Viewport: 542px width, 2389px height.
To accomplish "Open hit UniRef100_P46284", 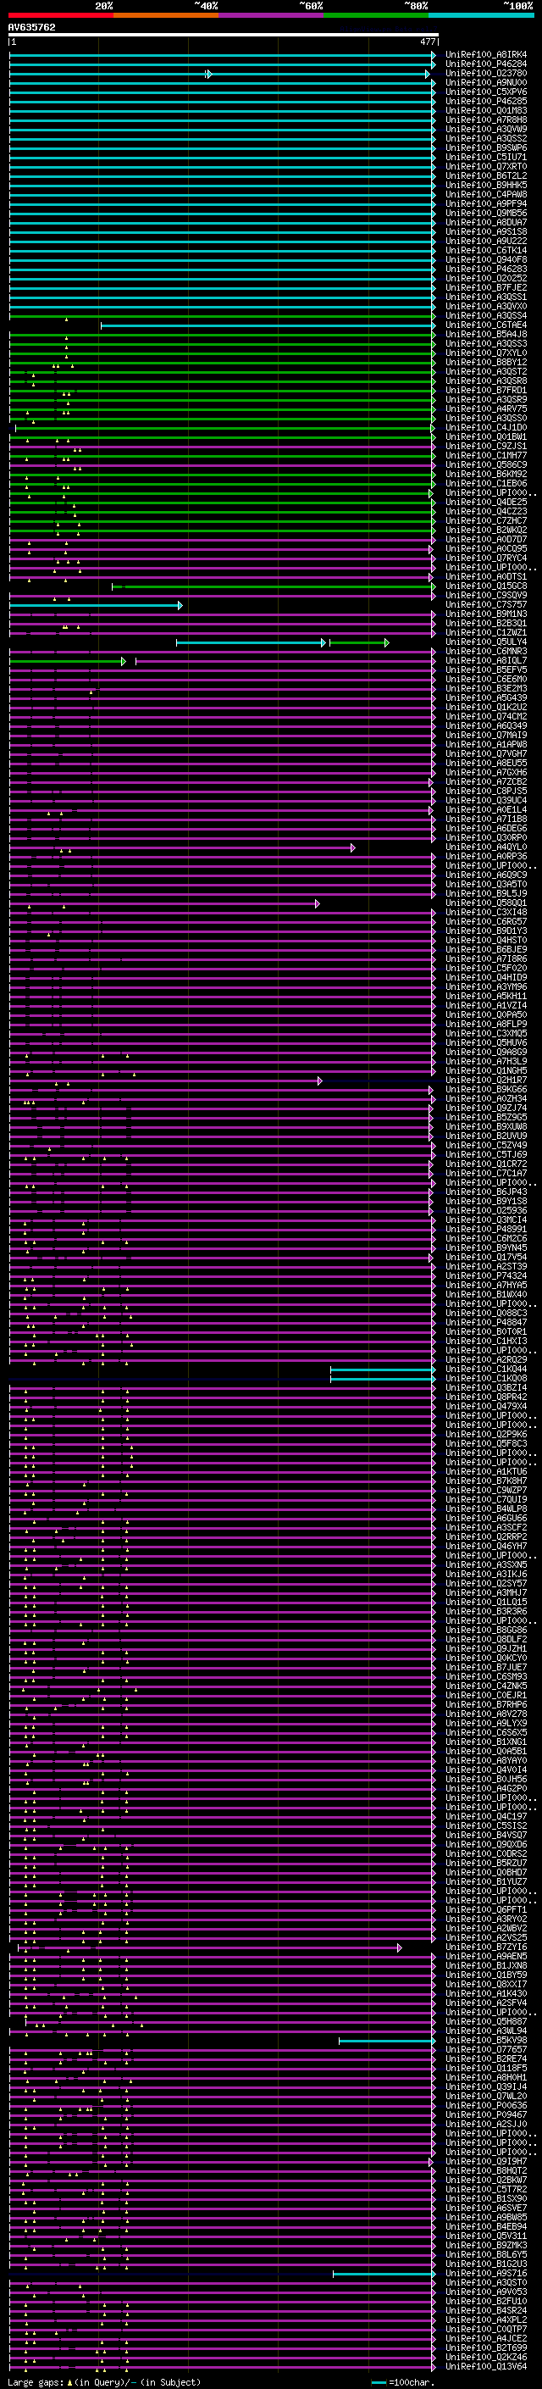I will point(486,64).
